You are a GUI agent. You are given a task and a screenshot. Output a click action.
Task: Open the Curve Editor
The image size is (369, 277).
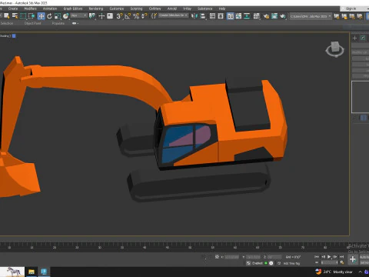click(238, 16)
